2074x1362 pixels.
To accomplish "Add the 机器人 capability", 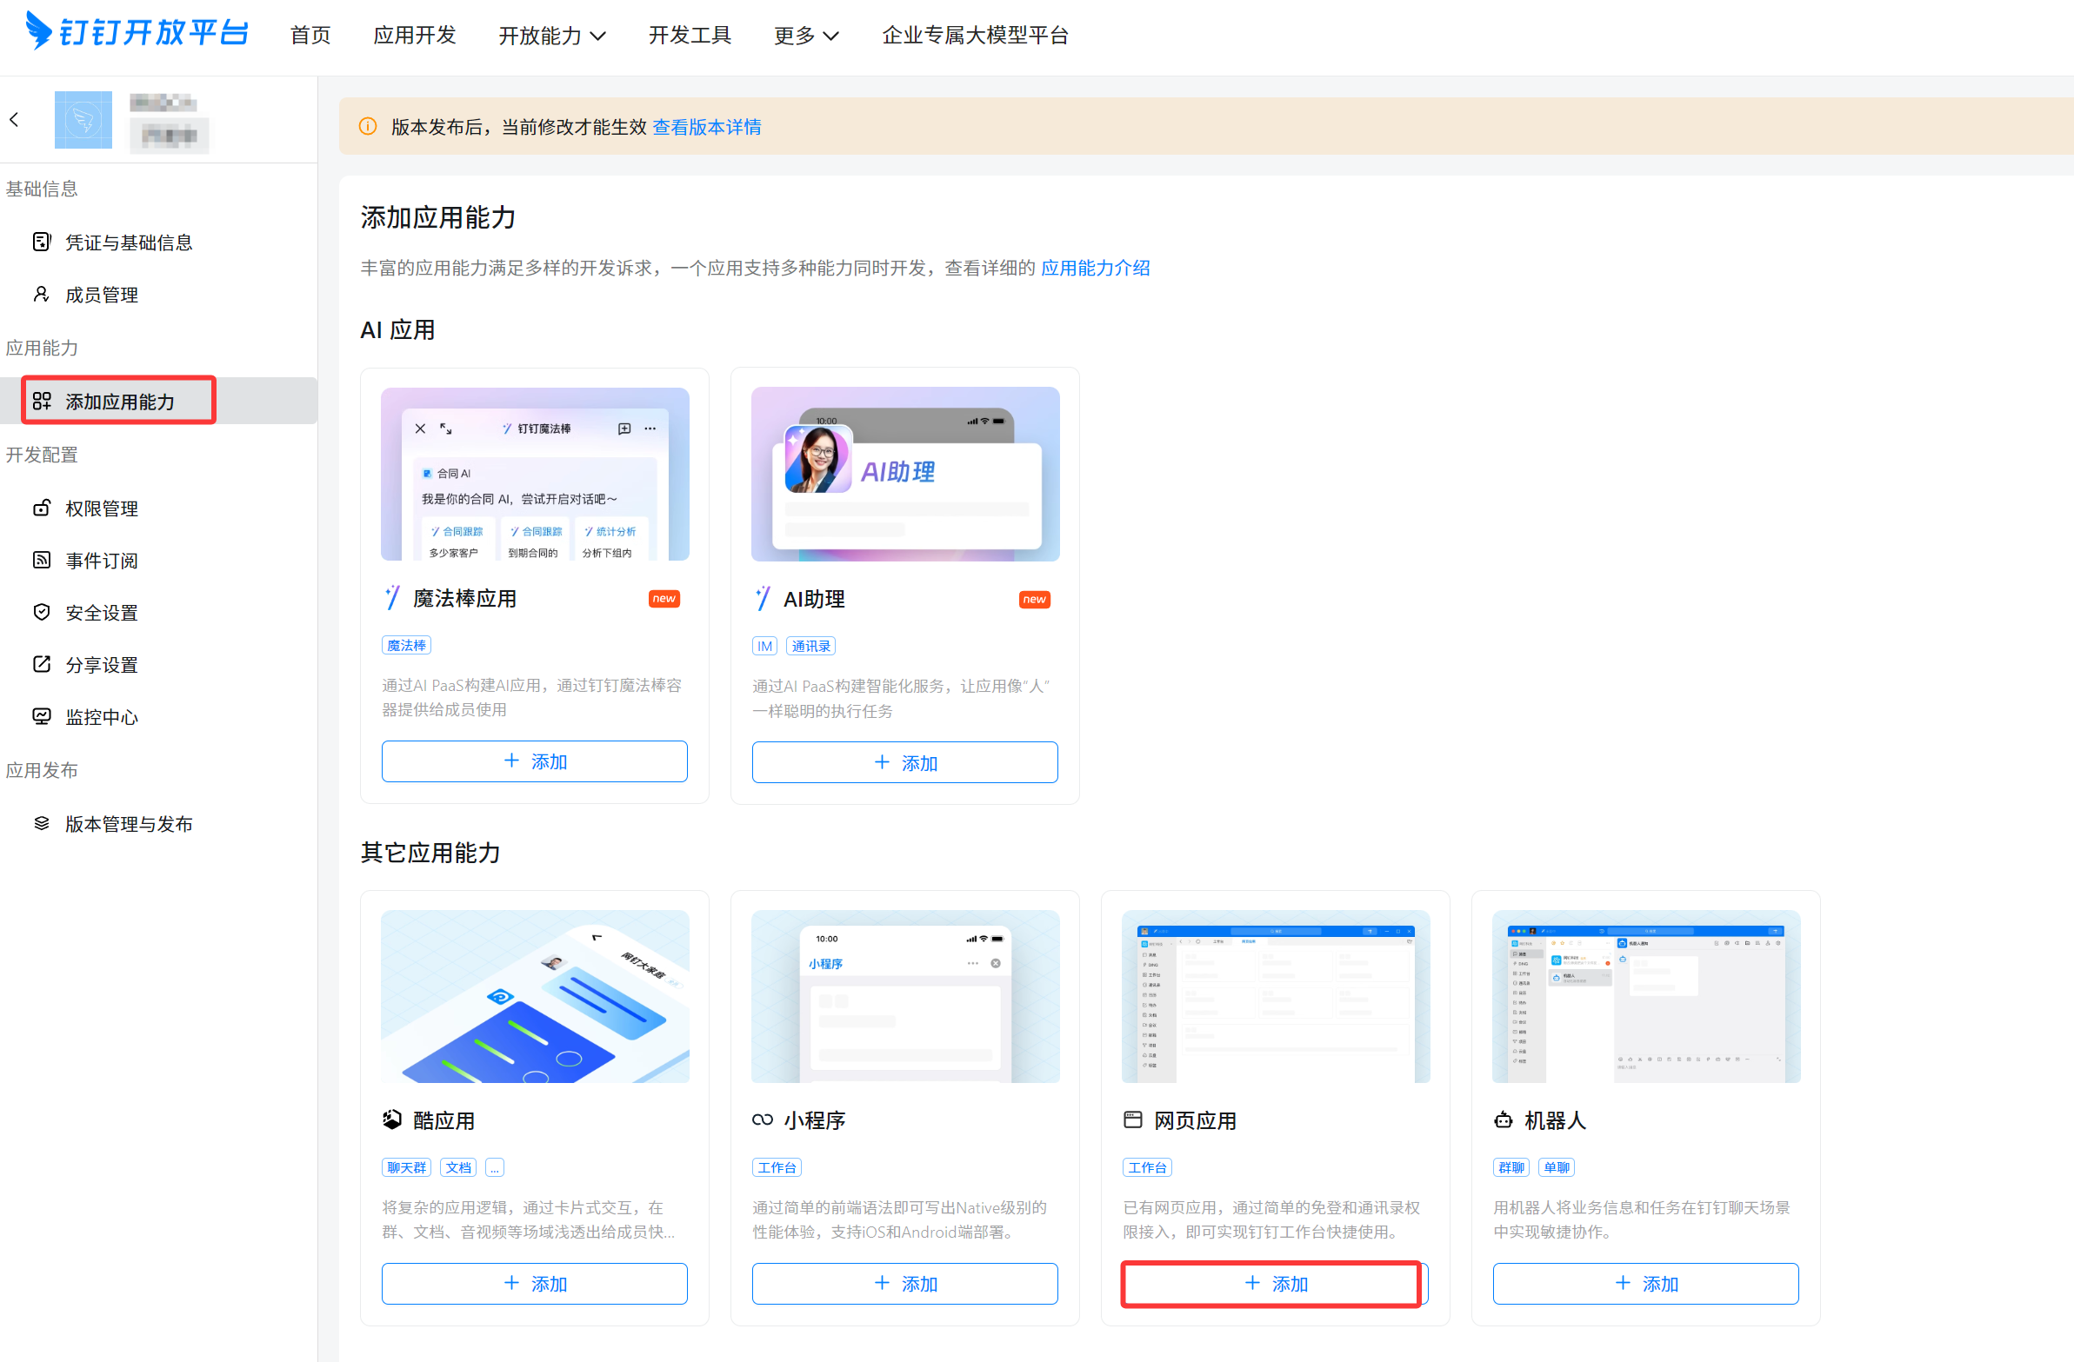I will pos(1645,1283).
